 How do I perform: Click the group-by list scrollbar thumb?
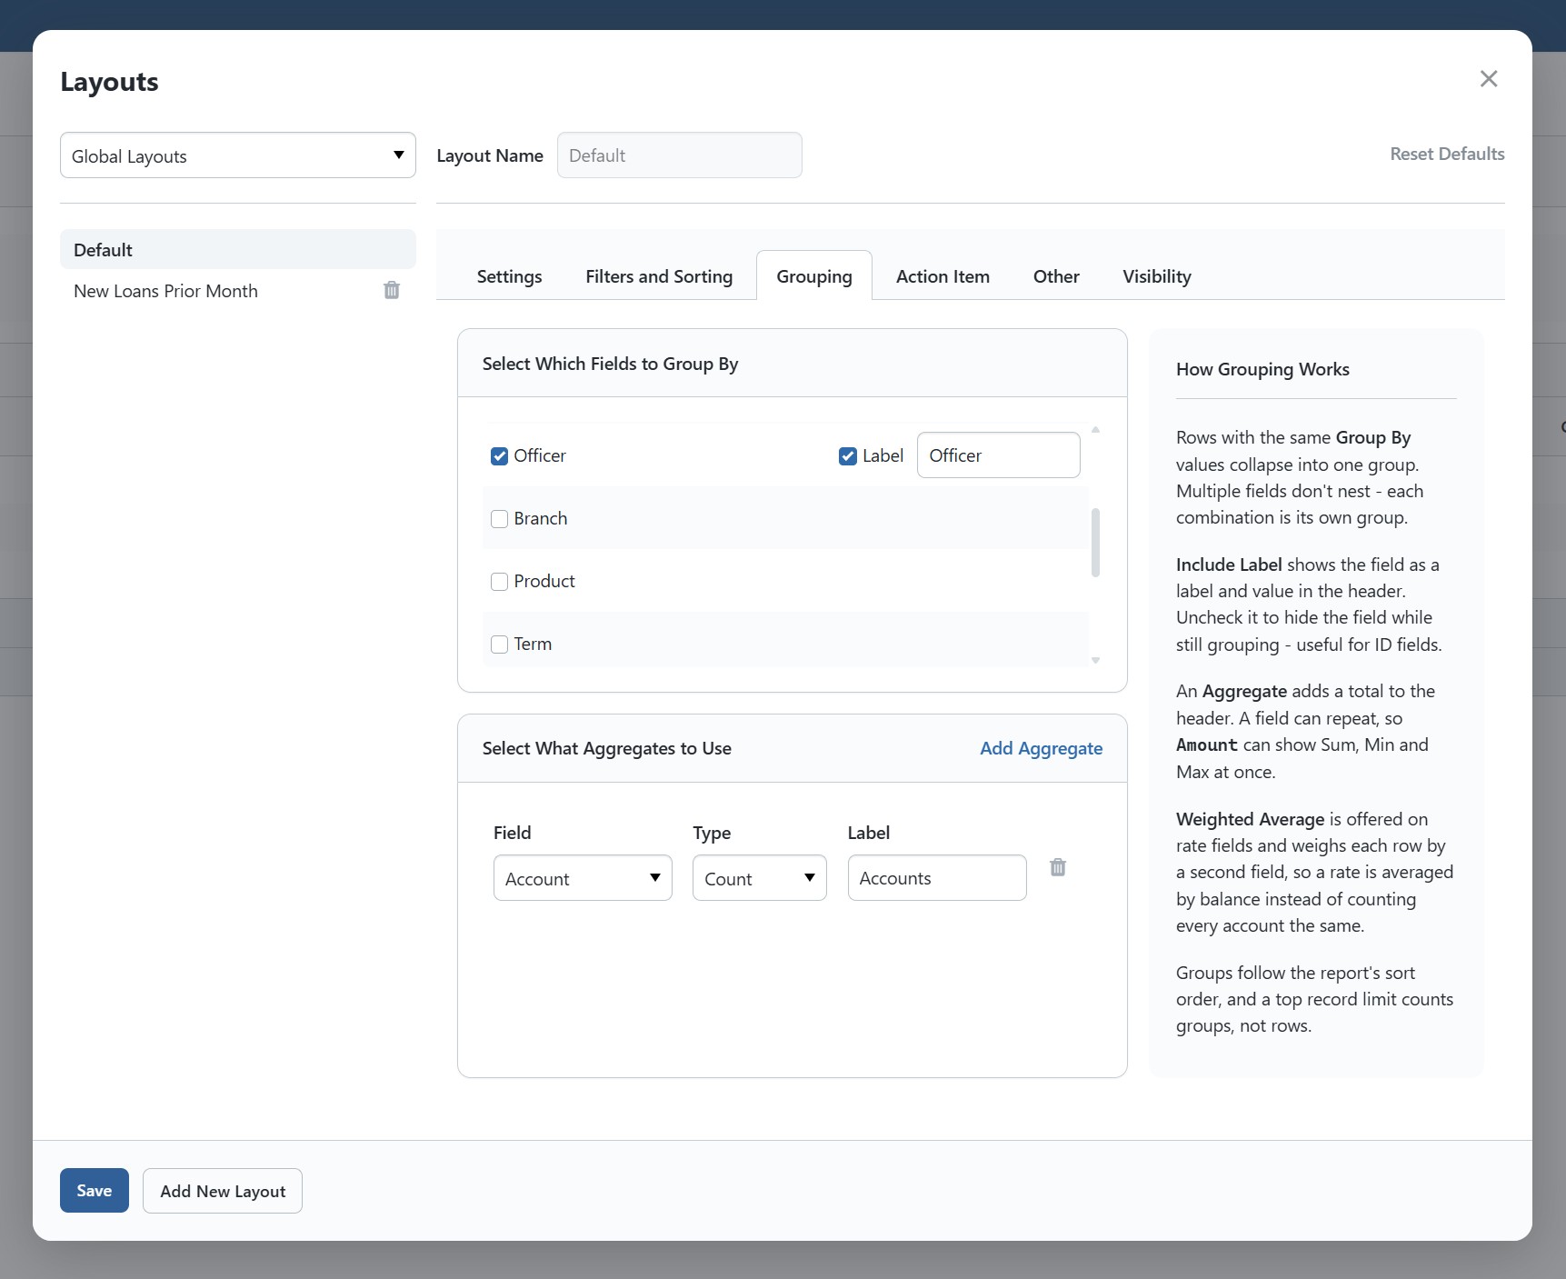pyautogui.click(x=1095, y=543)
